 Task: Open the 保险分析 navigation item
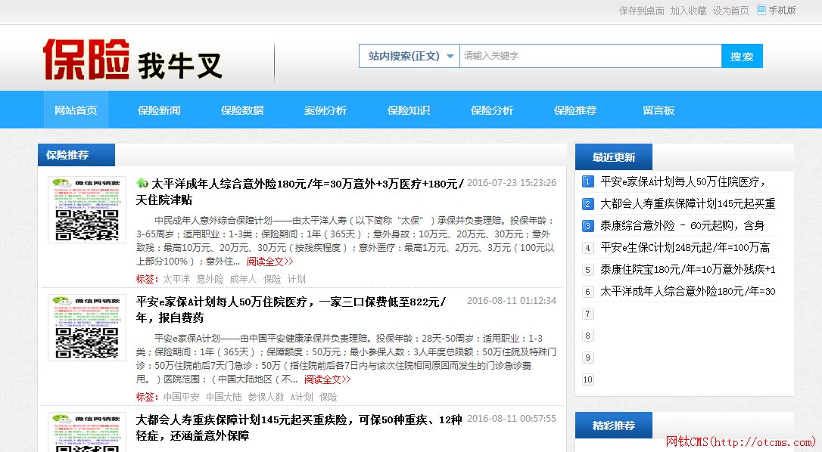(x=492, y=110)
